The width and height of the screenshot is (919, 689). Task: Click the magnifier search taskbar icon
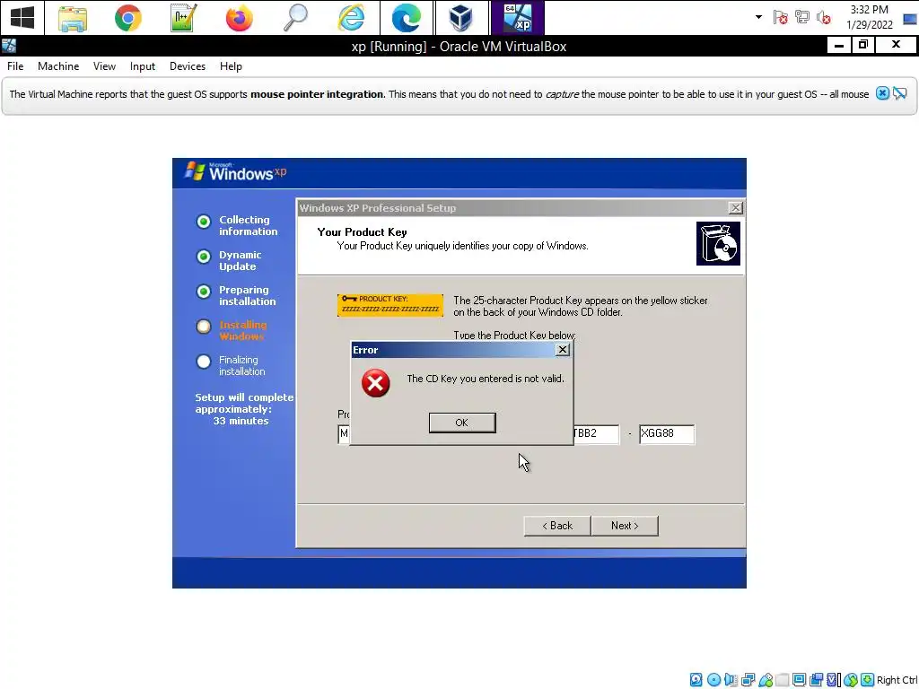point(294,18)
